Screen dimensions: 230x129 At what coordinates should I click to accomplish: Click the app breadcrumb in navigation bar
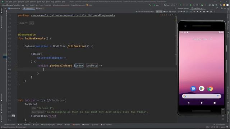tap(23, 5)
